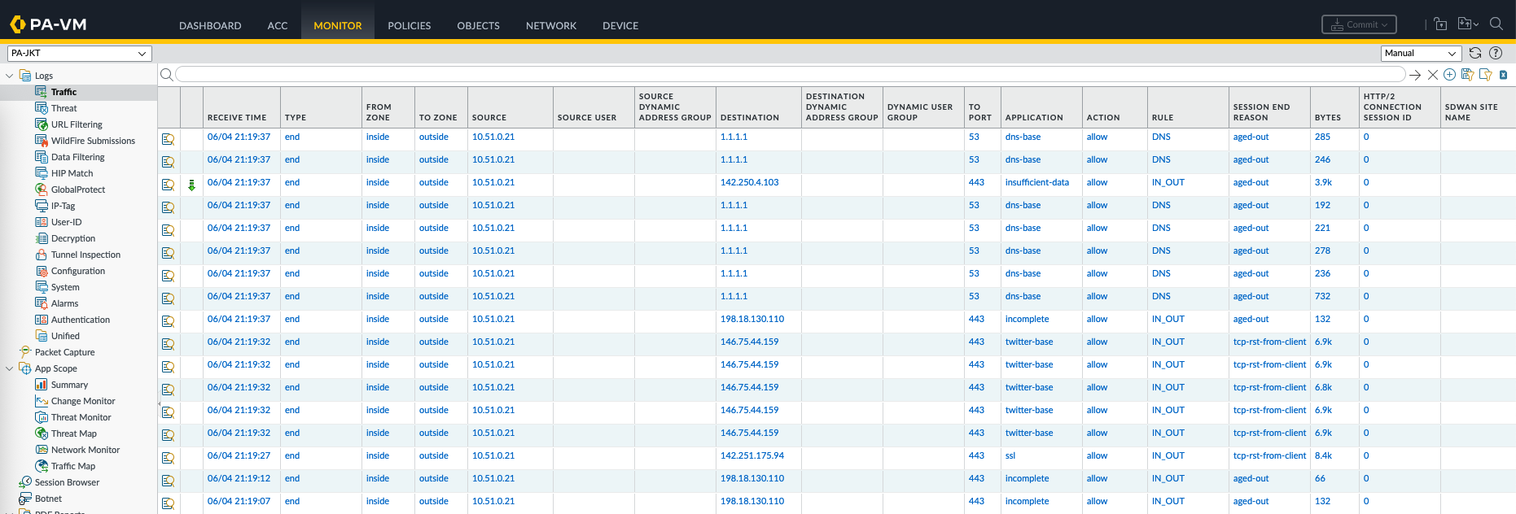1516x514 pixels.
Task: Open the DASHBOARD tab
Action: point(210,26)
